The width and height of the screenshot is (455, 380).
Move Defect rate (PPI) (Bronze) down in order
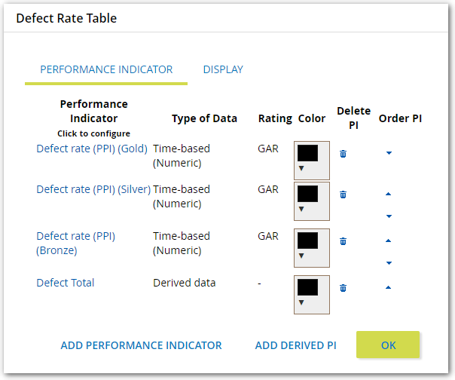pos(389,263)
